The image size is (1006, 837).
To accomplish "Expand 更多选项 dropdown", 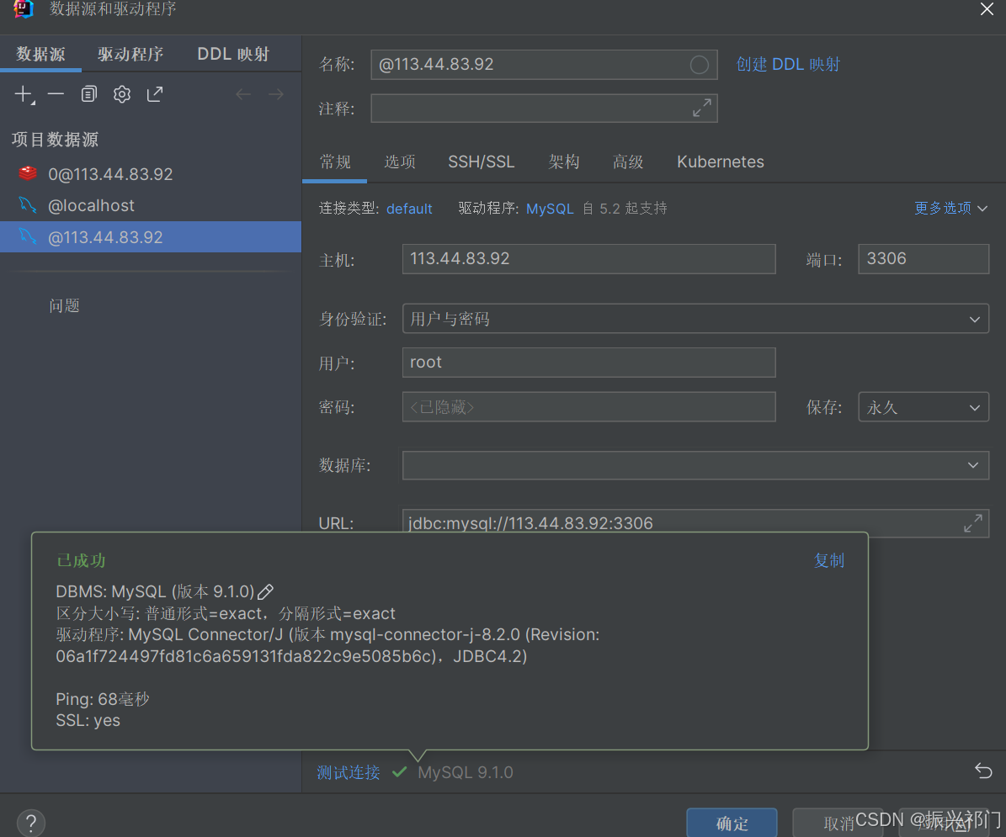I will (950, 208).
